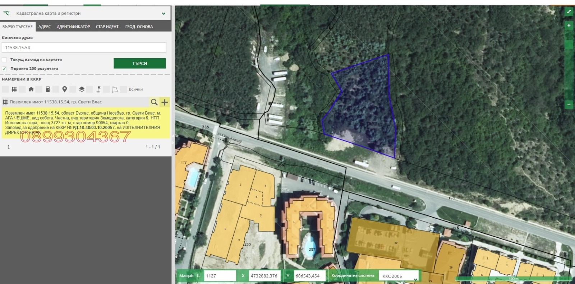Click the flag marker filter icon

point(98,89)
